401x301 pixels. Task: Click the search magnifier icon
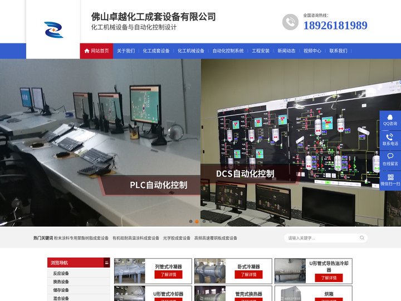[x=362, y=238]
